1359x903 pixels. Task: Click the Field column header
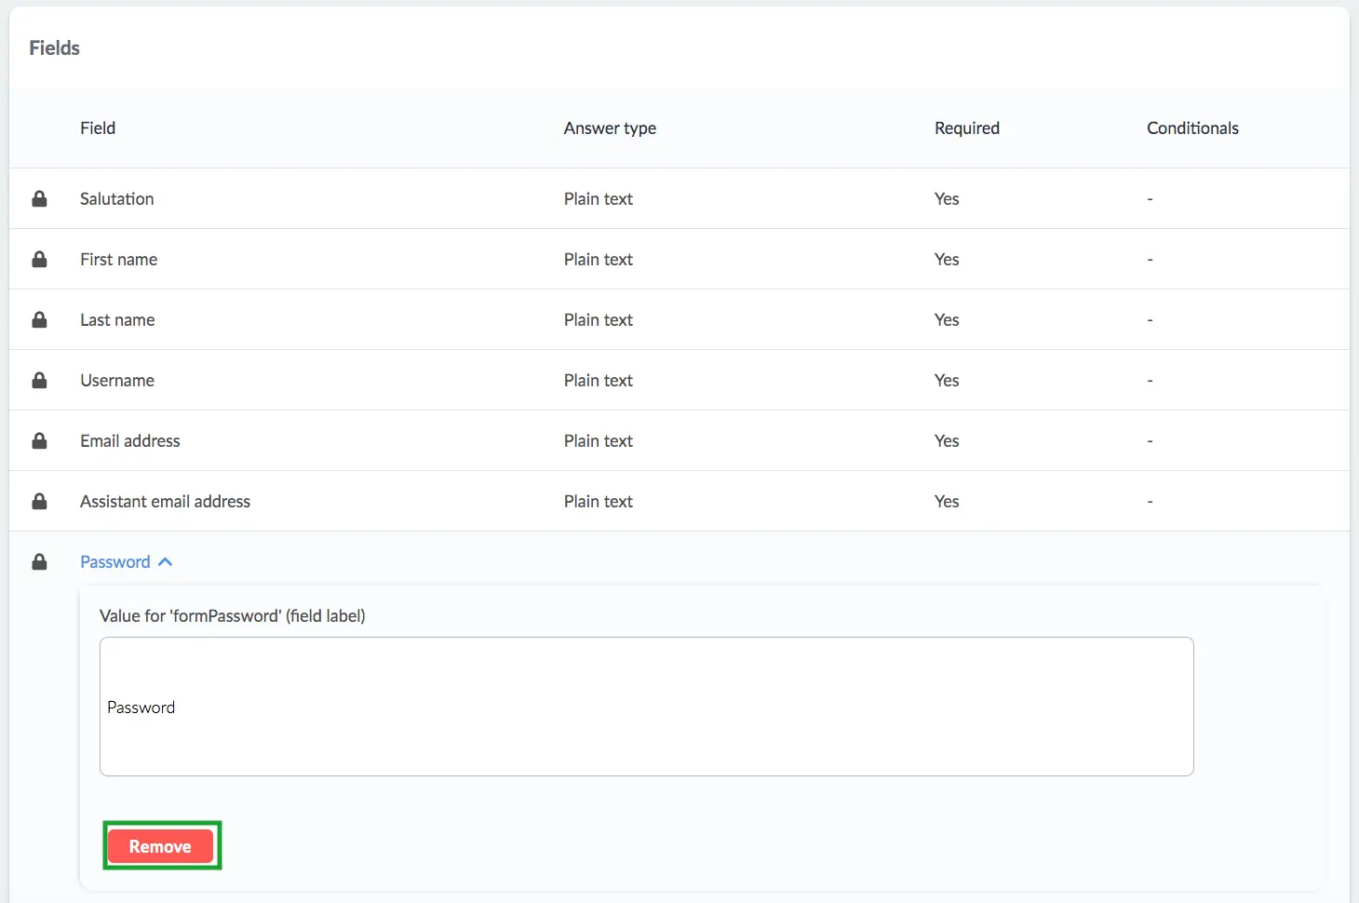coord(98,128)
